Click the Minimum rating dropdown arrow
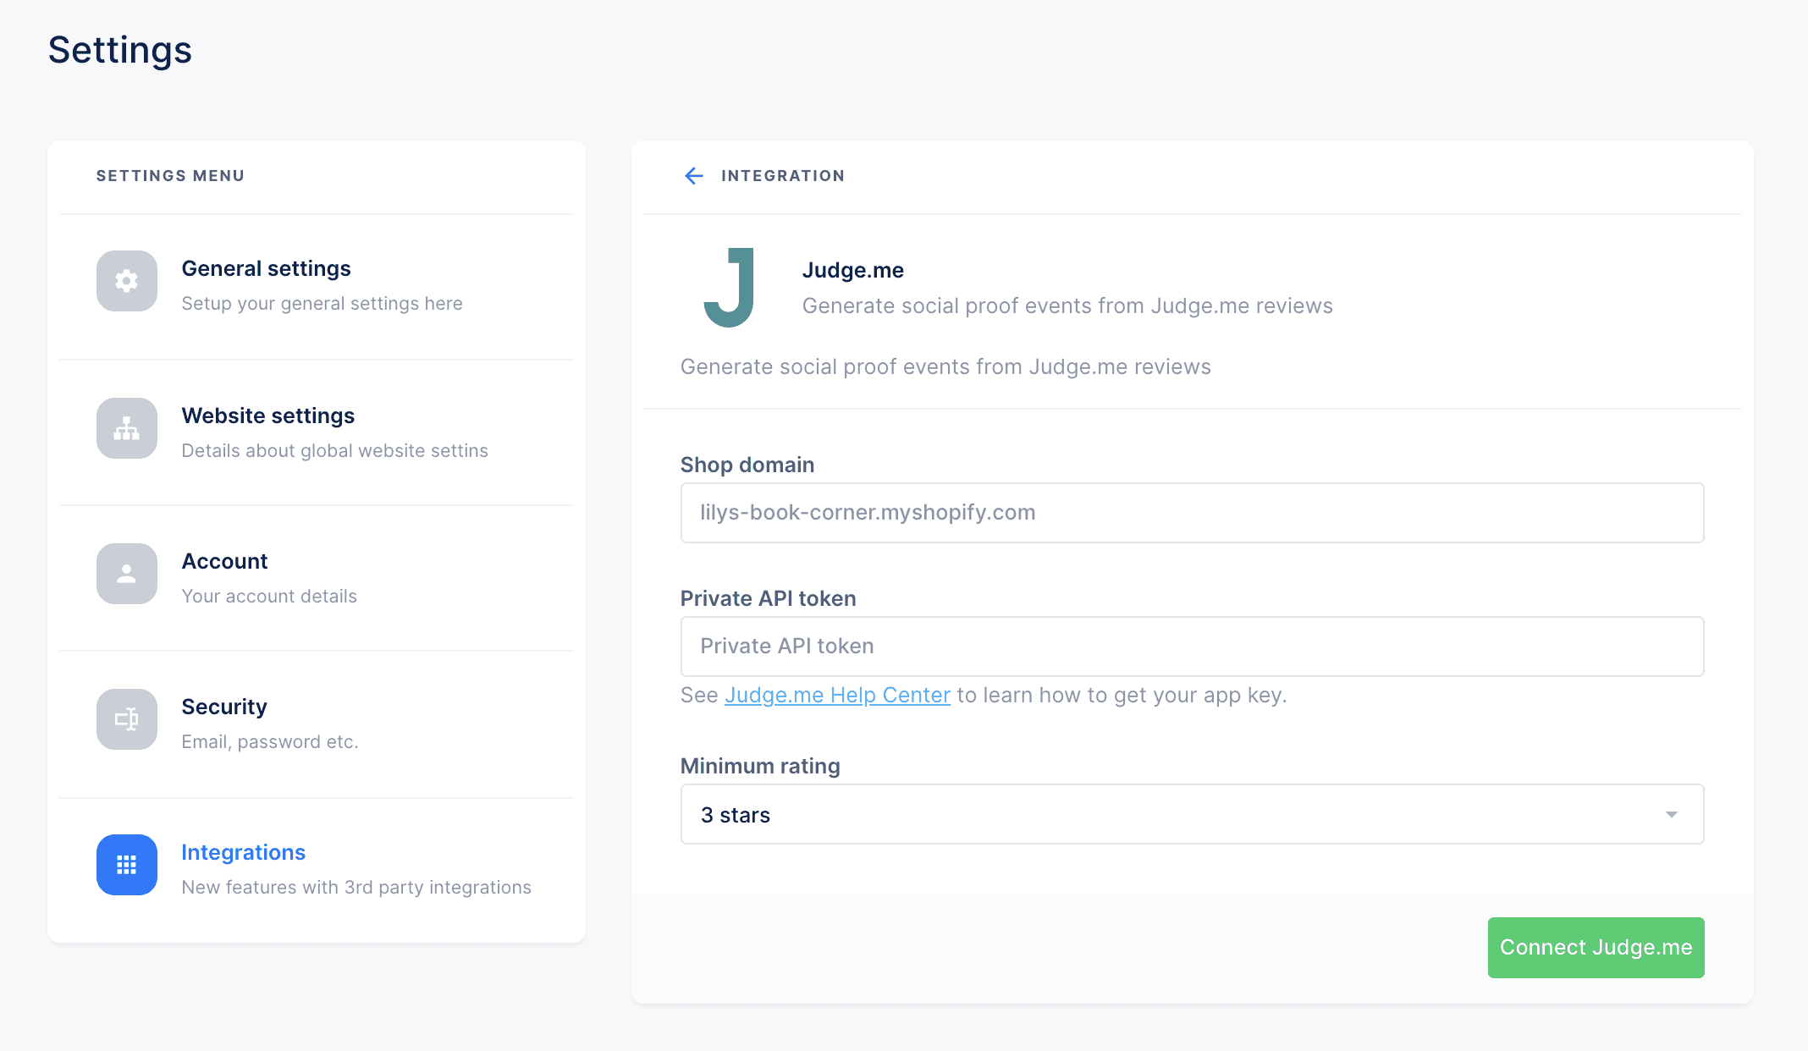1808x1051 pixels. (1671, 814)
